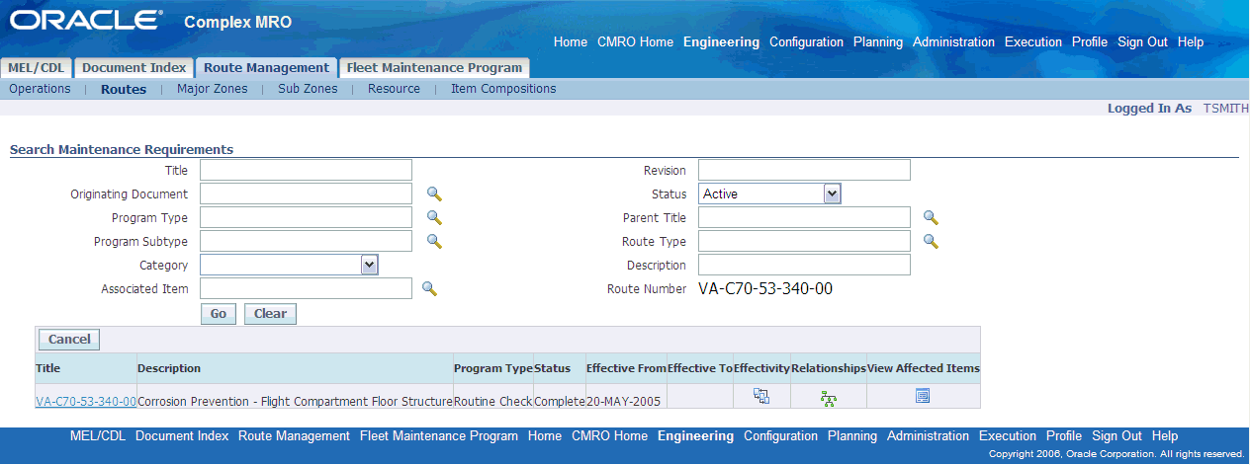This screenshot has height=465, width=1250.
Task: Open View Affected Items icon in row
Action: [923, 396]
